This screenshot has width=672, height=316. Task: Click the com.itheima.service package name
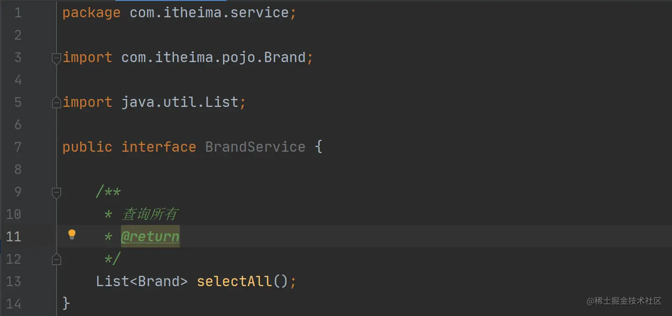click(x=209, y=13)
